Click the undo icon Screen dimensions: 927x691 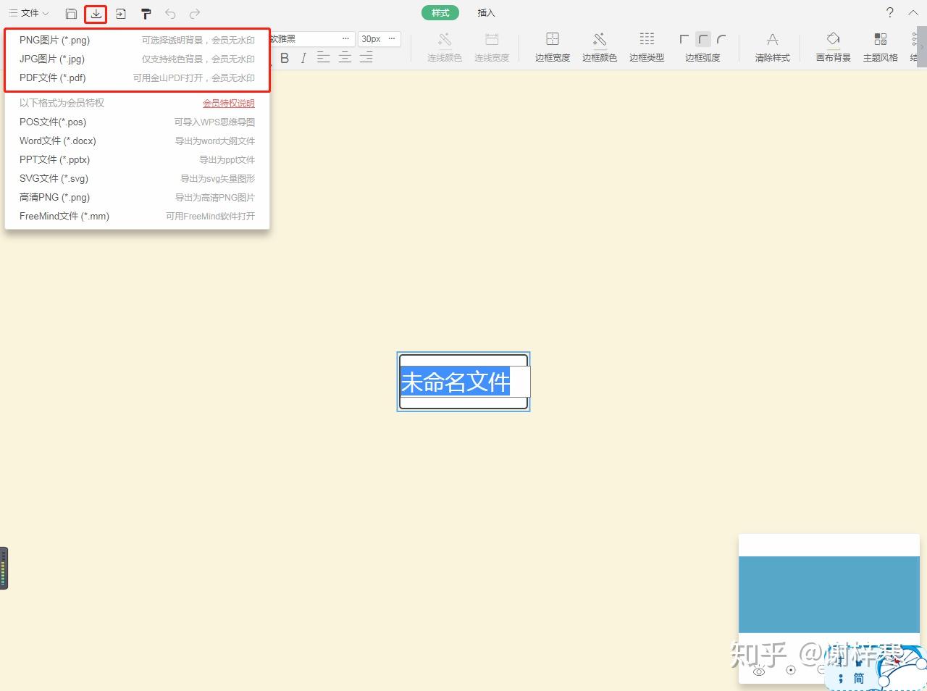click(171, 13)
